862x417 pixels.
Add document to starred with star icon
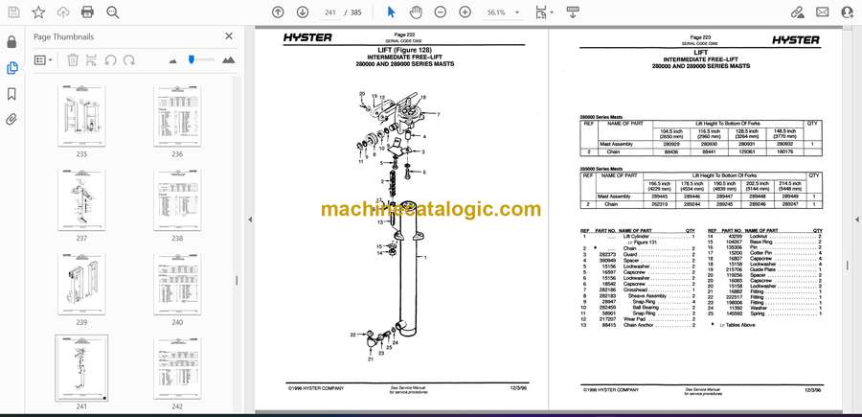coord(38,12)
